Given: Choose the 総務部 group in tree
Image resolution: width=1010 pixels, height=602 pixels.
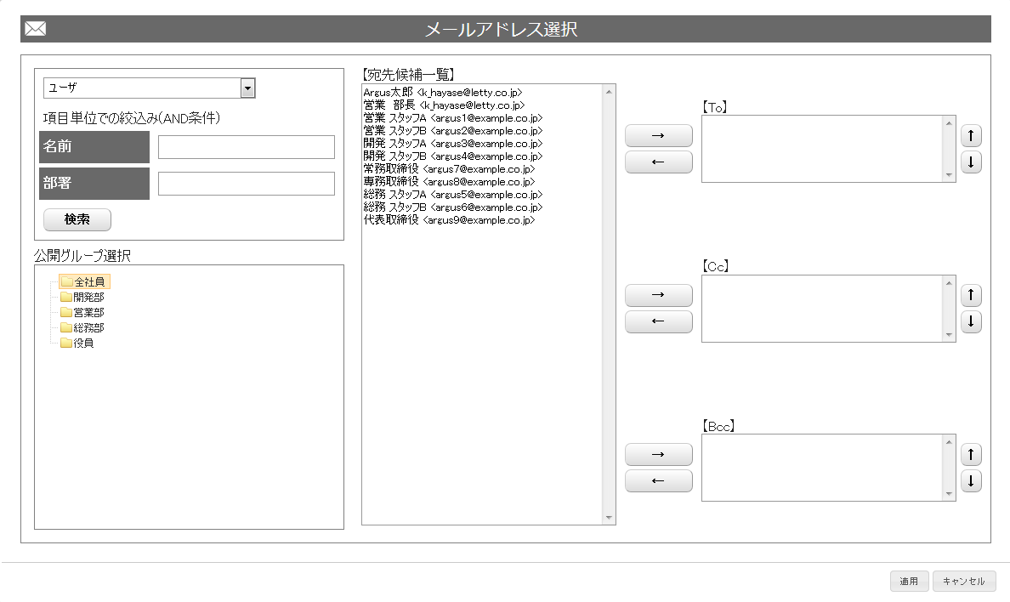Looking at the screenshot, I should point(88,327).
